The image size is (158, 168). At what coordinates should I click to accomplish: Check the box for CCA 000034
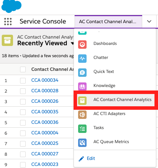click(23, 81)
